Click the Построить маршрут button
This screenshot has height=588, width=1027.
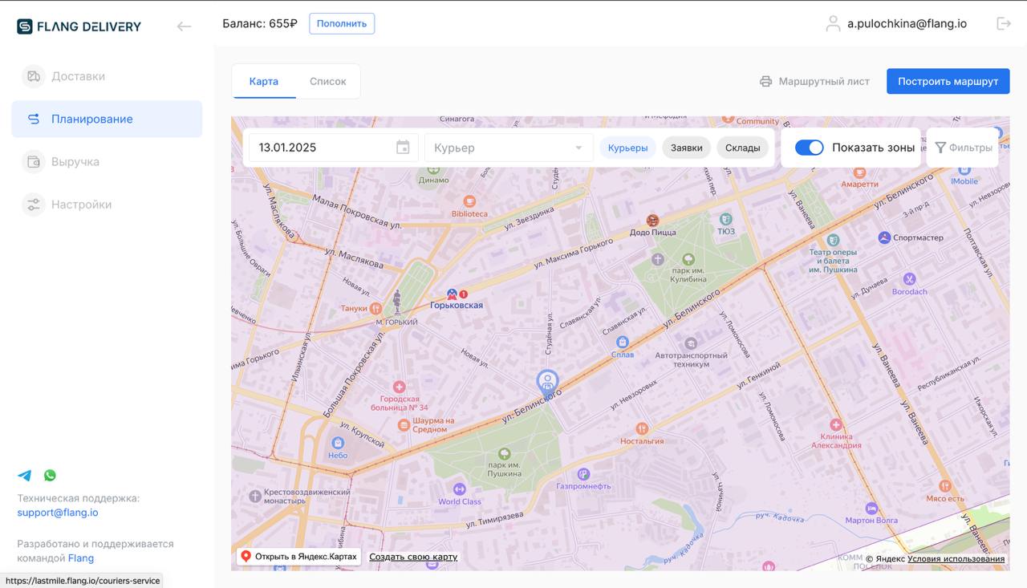pyautogui.click(x=948, y=81)
